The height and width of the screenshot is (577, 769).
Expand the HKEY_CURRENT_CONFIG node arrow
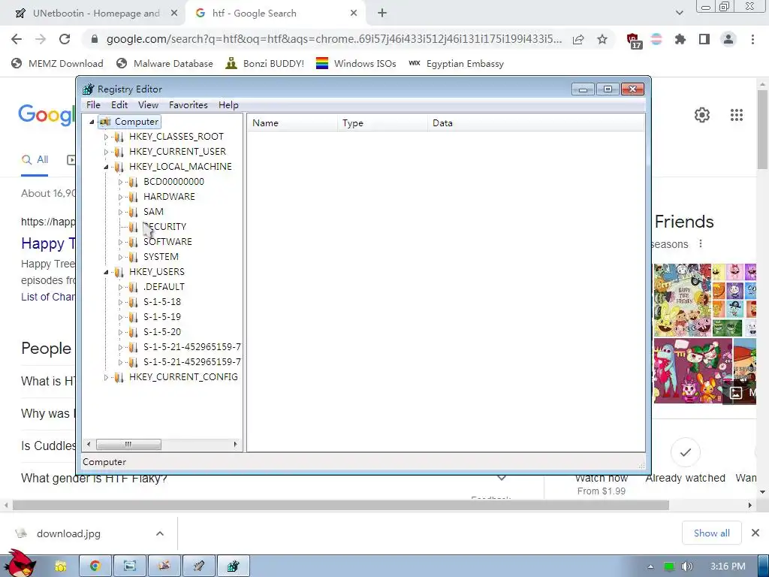click(106, 378)
